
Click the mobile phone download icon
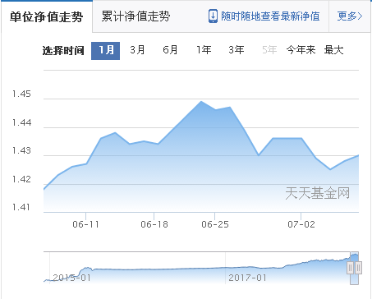click(x=213, y=16)
